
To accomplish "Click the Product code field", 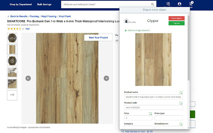I will pos(153,107).
